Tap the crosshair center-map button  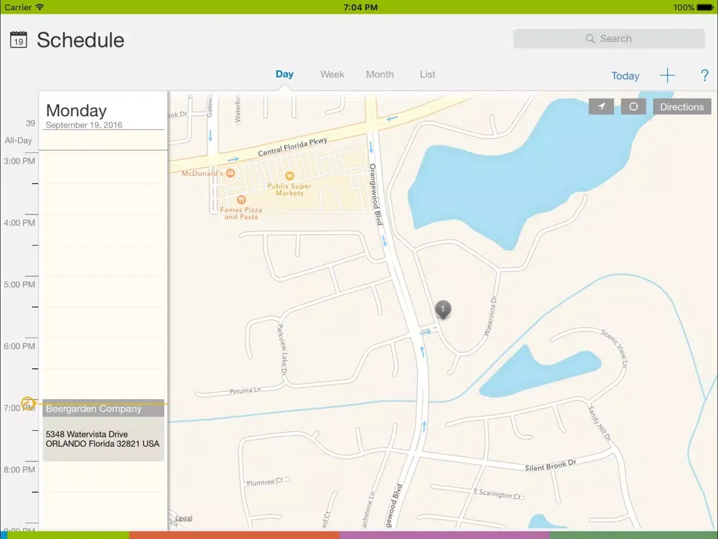point(633,107)
